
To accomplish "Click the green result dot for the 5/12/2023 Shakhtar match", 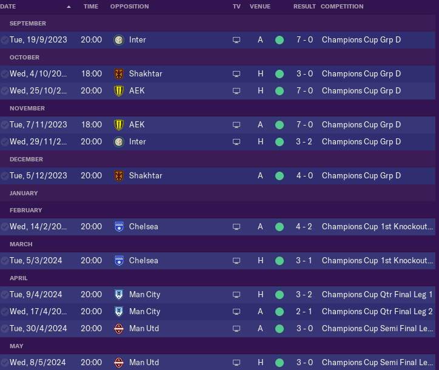I will pos(279,176).
